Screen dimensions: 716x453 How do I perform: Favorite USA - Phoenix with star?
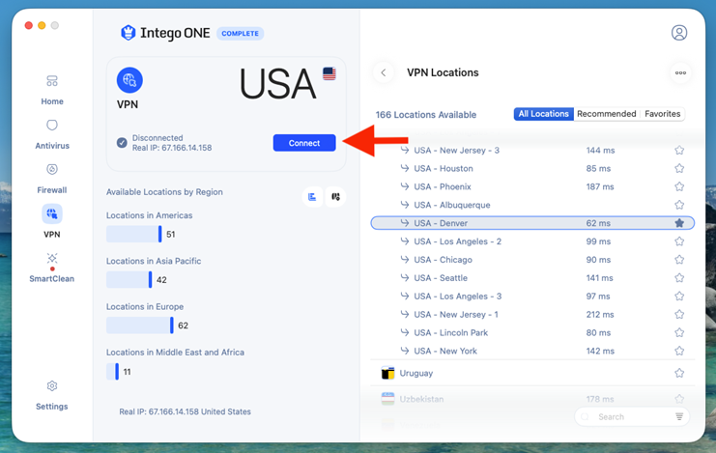[x=679, y=186]
